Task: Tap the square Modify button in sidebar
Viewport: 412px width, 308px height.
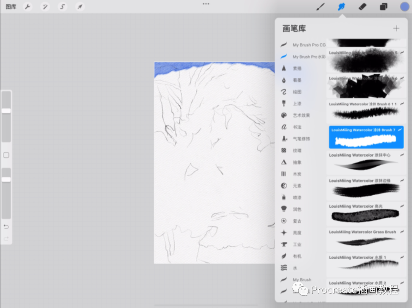Action: 6,155
